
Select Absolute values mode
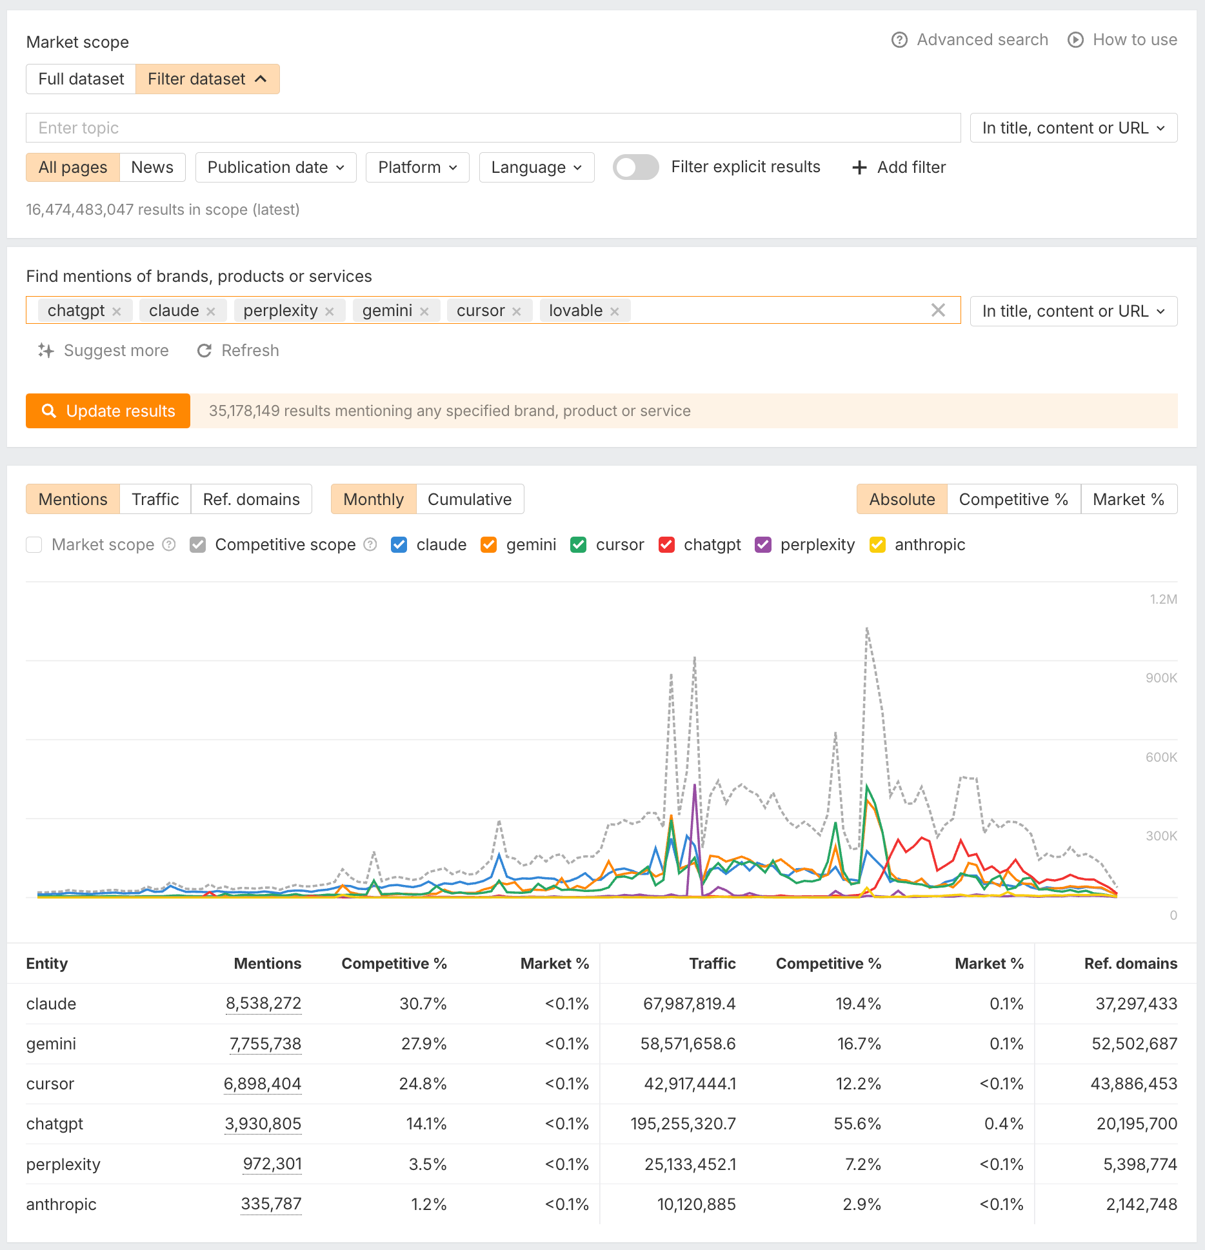(x=902, y=499)
